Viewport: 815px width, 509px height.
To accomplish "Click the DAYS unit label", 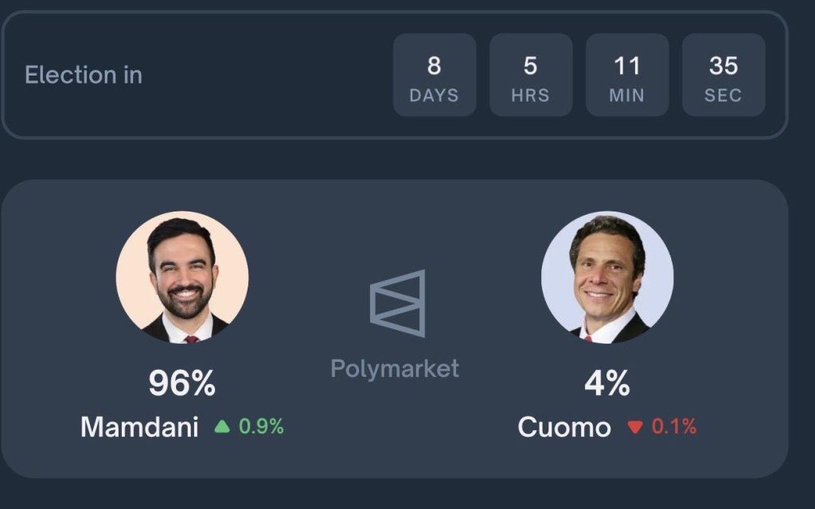I will tap(435, 95).
